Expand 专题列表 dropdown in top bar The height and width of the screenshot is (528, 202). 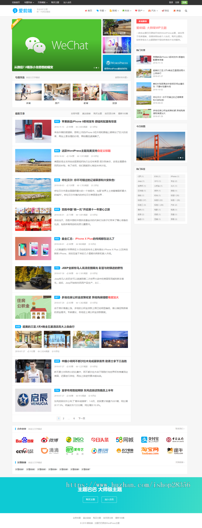29,2
